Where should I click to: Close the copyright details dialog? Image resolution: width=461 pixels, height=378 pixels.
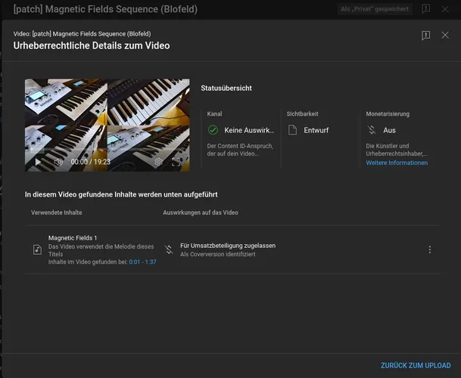[x=445, y=36]
